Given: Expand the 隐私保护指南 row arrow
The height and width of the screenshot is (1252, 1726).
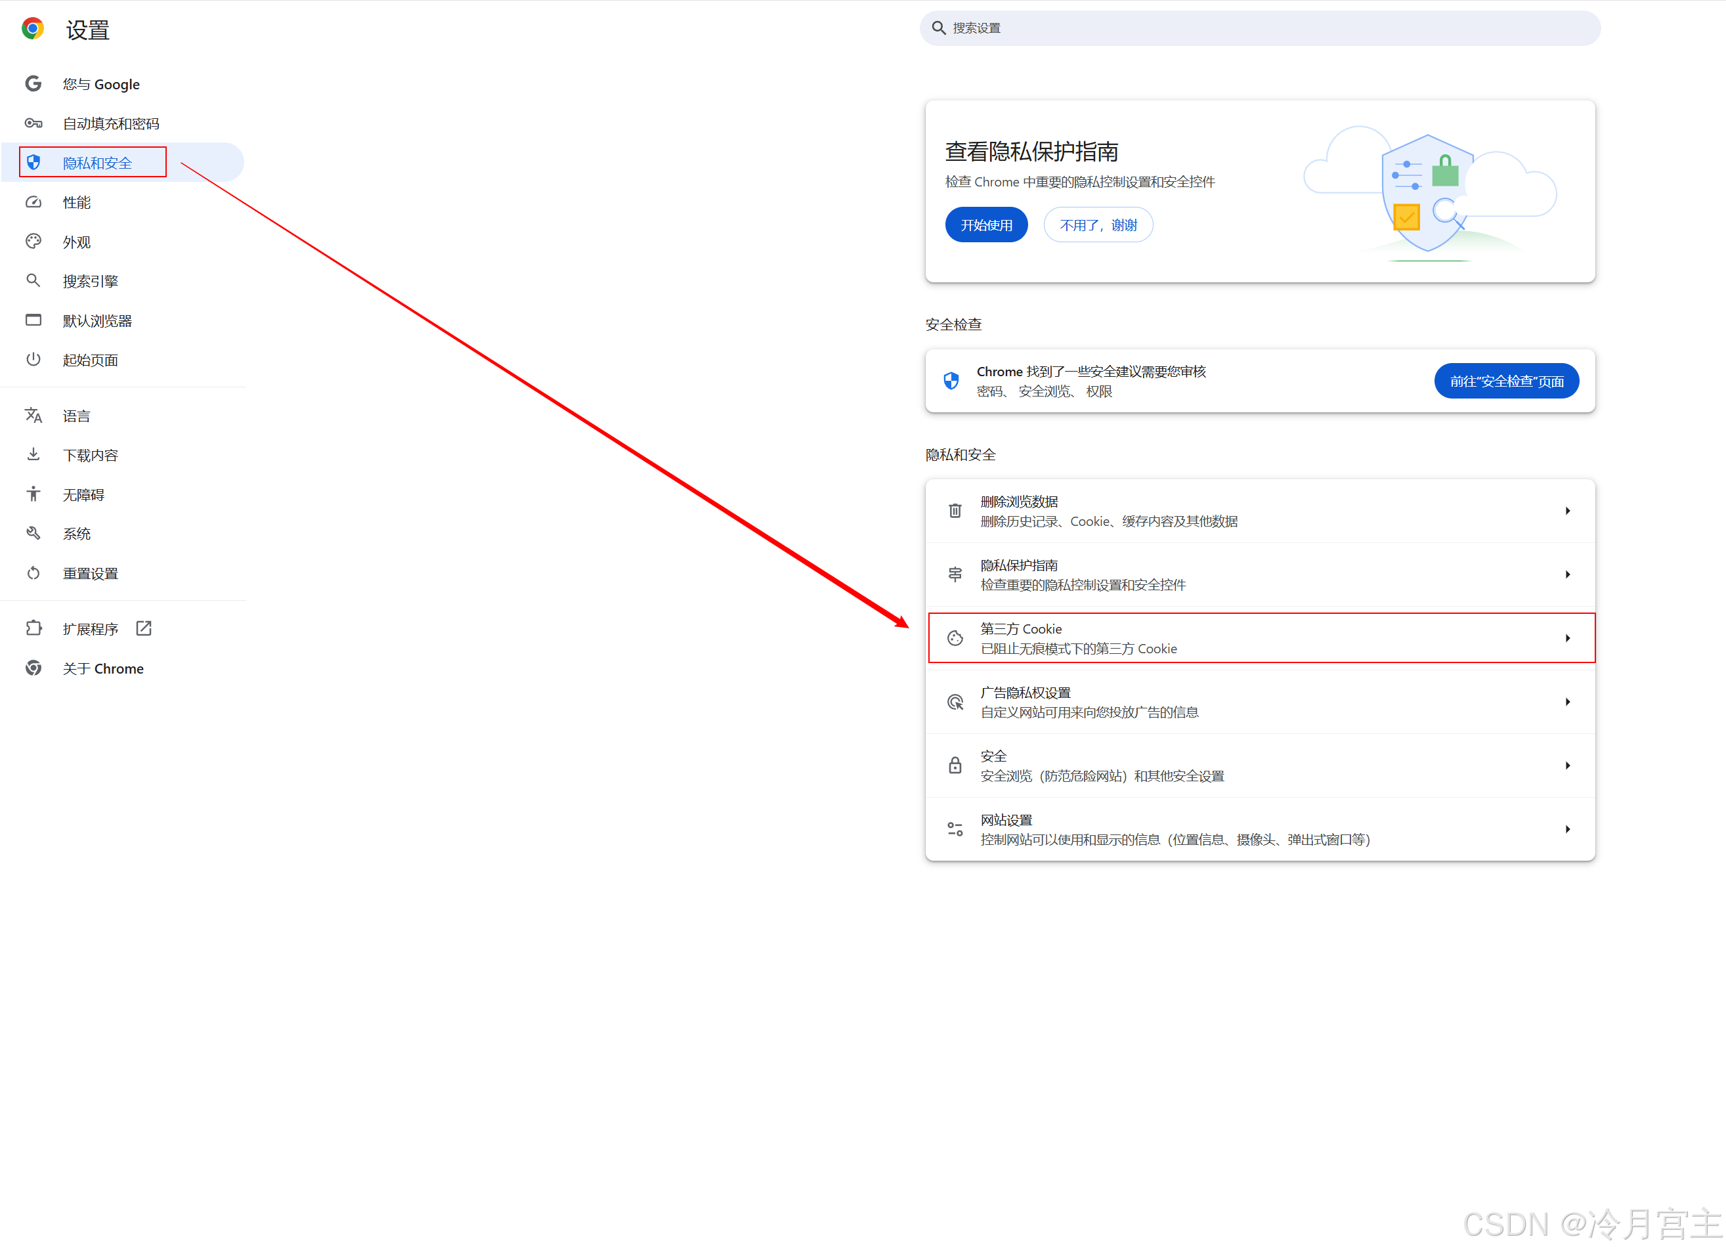Looking at the screenshot, I should coord(1567,574).
